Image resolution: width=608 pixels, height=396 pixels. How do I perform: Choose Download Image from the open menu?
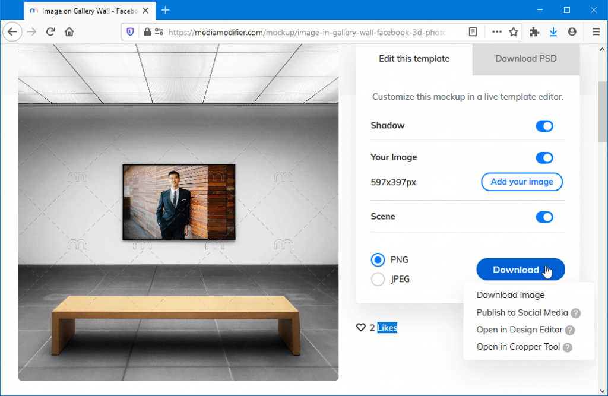pos(510,294)
